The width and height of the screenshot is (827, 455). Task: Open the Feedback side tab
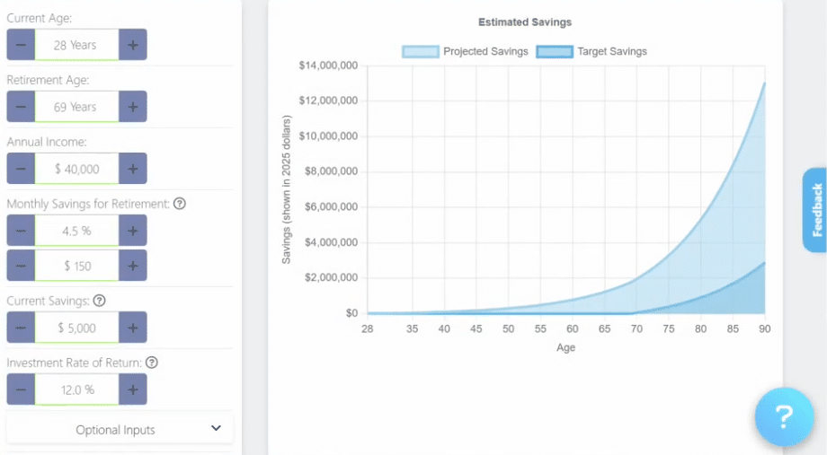(x=815, y=210)
